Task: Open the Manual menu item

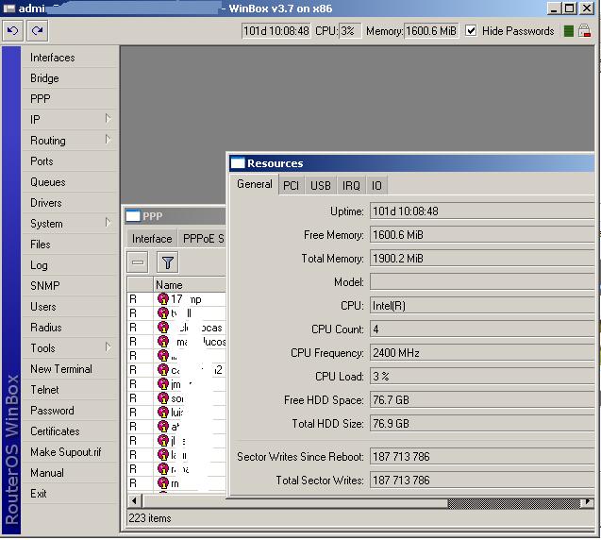Action: 47,473
